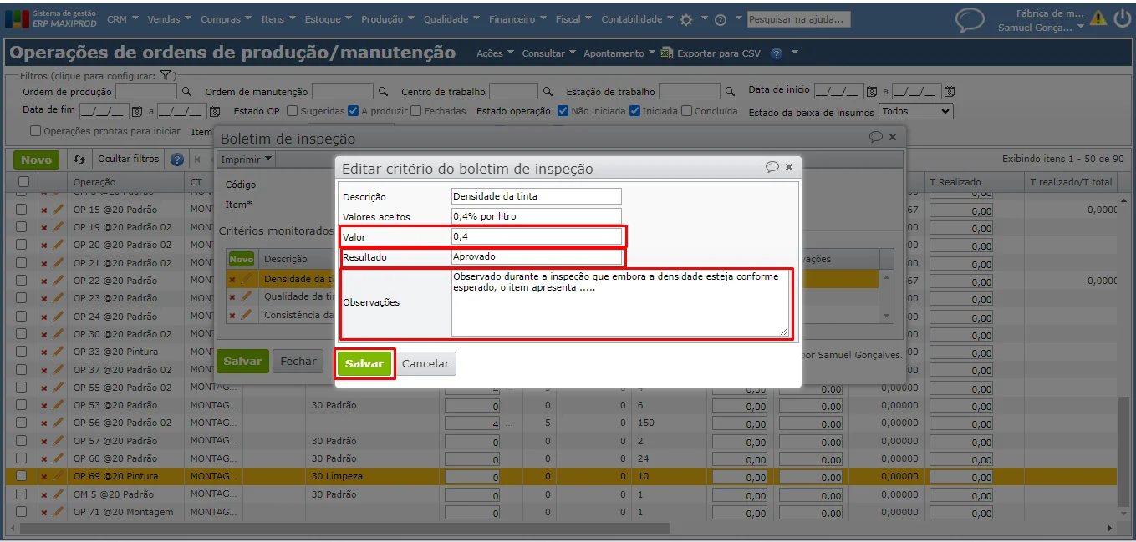Click the green Salvar button in criterion dialog
Screen dimensions: 1136x542
[x=364, y=364]
